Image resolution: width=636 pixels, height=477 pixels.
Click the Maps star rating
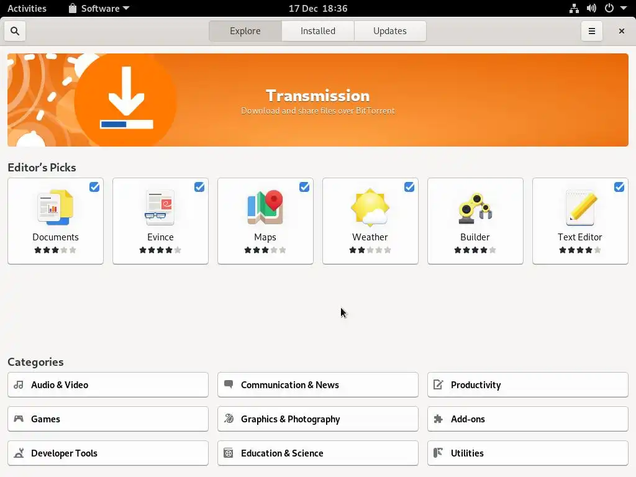[x=265, y=250]
